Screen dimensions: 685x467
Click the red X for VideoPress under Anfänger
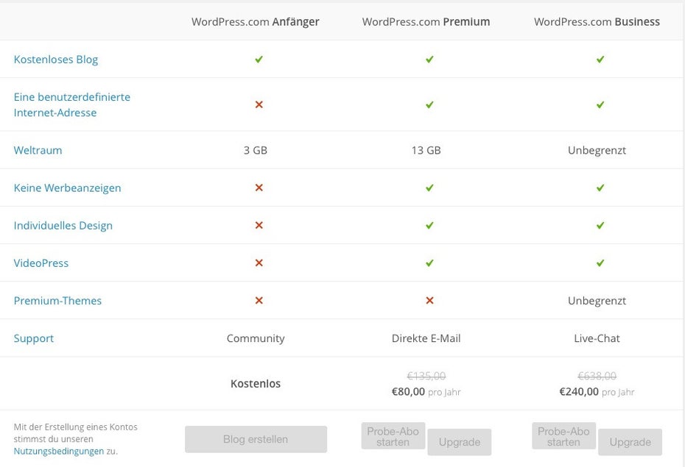259,263
